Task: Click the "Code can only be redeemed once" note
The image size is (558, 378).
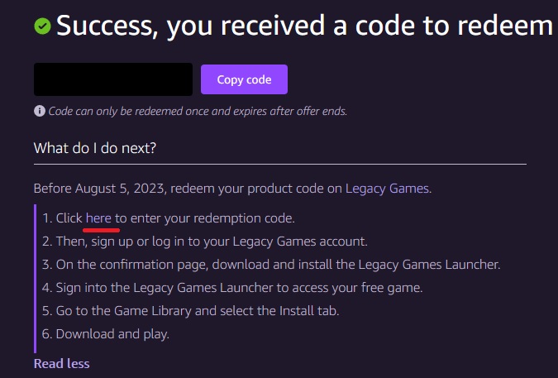Action: point(198,111)
